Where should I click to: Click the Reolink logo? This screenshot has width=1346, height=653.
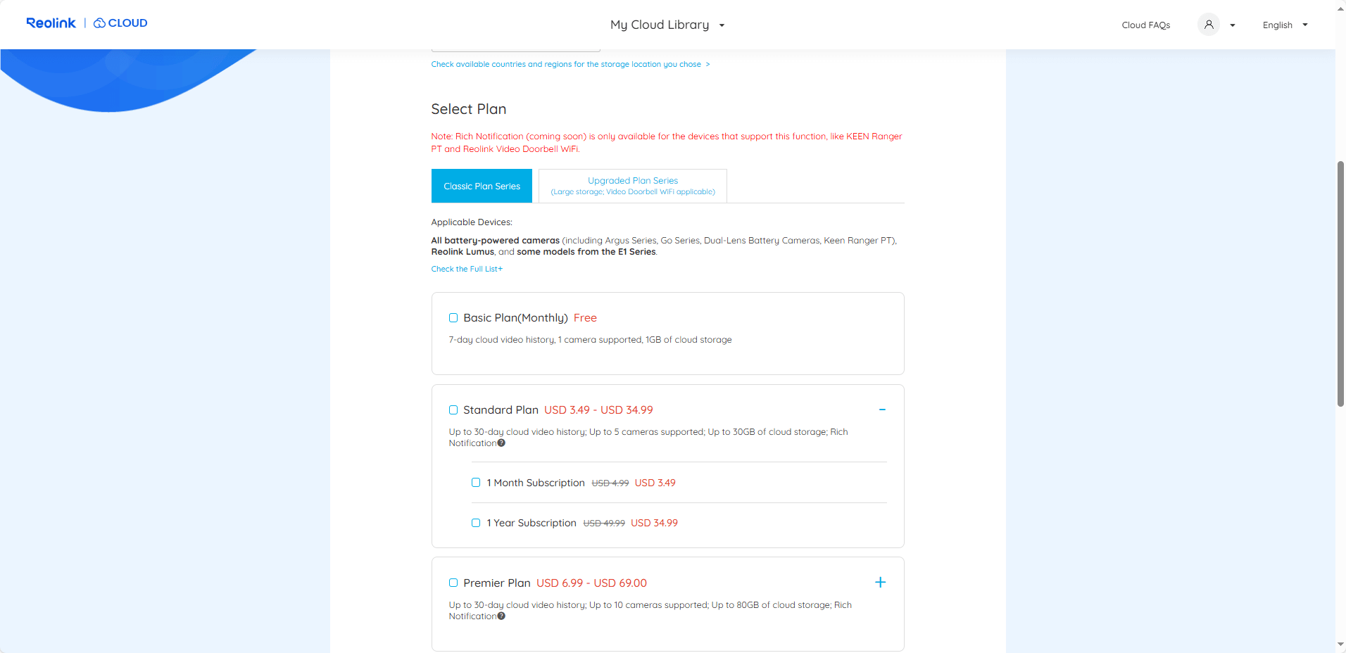tap(51, 23)
